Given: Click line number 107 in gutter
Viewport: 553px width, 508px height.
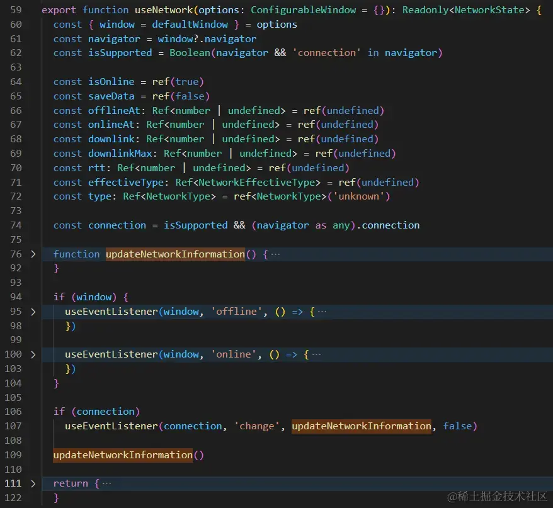Looking at the screenshot, I should tap(13, 426).
